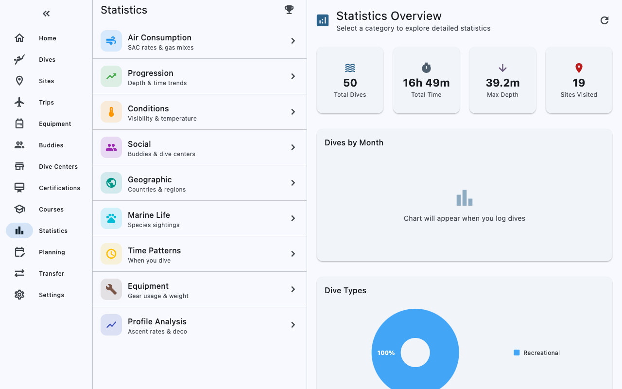Expand Social with its chevron arrow
The image size is (622, 389).
[x=293, y=147]
